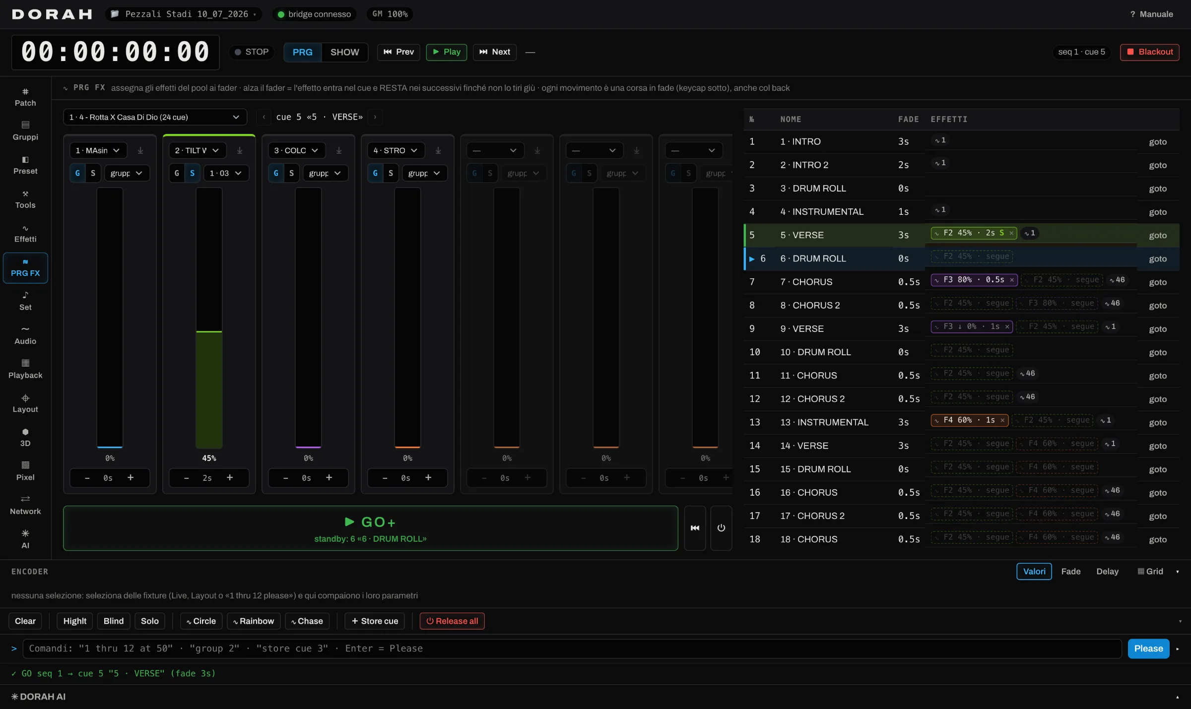Select the Fade encoder tab

1071,572
